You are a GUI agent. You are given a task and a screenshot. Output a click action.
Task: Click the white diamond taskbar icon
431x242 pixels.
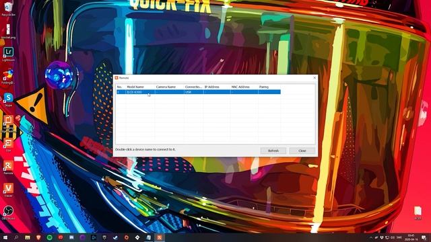[137, 237]
